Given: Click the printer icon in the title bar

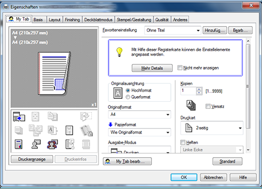Looking at the screenshot, I should 6,7.
